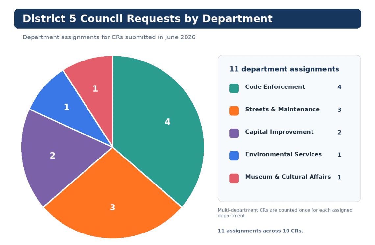The height and width of the screenshot is (245, 375).
Task: Click the 'Capital Improvement' legend label
Action: point(279,132)
